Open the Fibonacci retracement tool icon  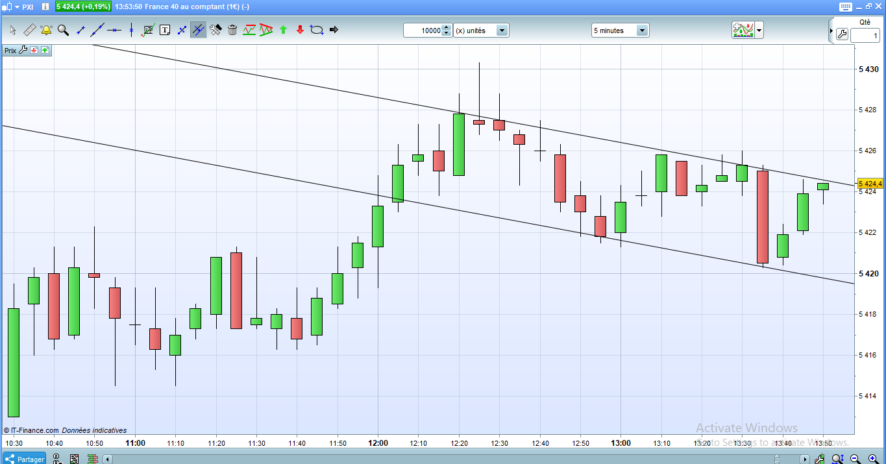148,30
